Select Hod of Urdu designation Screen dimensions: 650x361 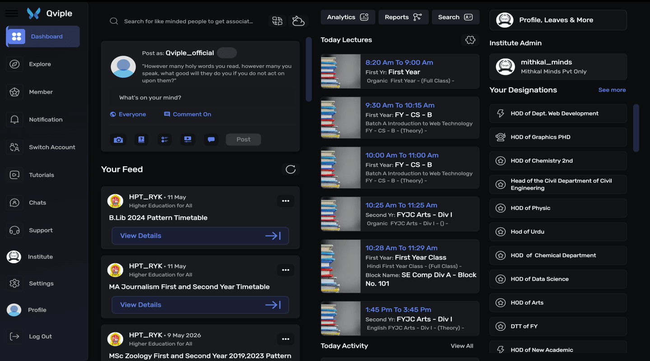point(558,231)
